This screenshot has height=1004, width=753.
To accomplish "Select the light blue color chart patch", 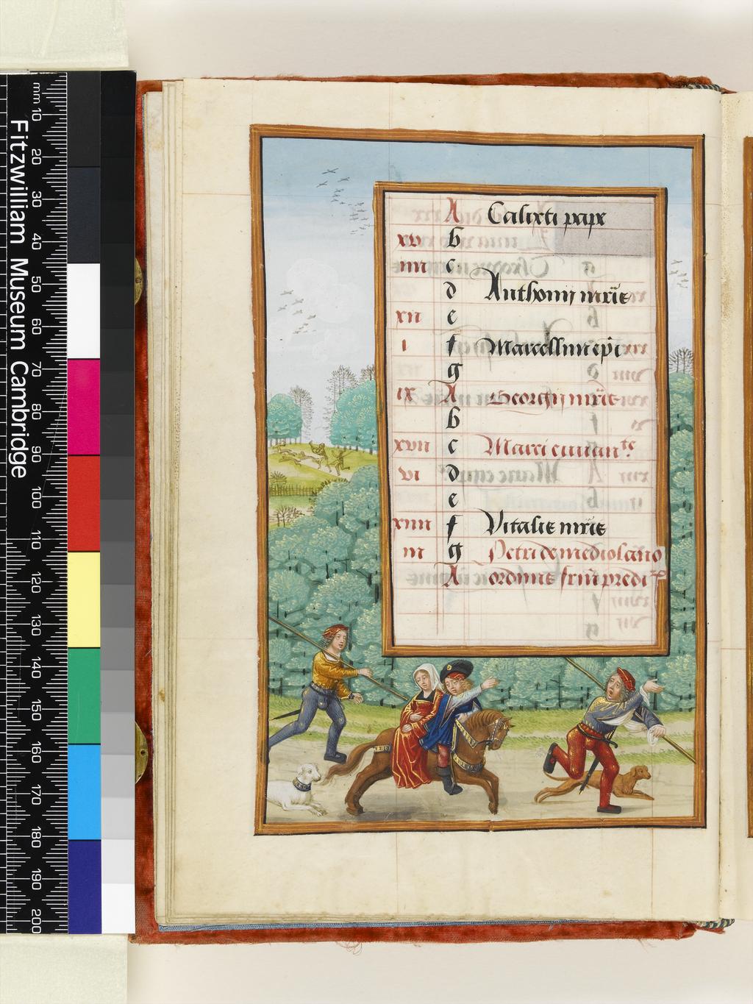I will pos(83,792).
